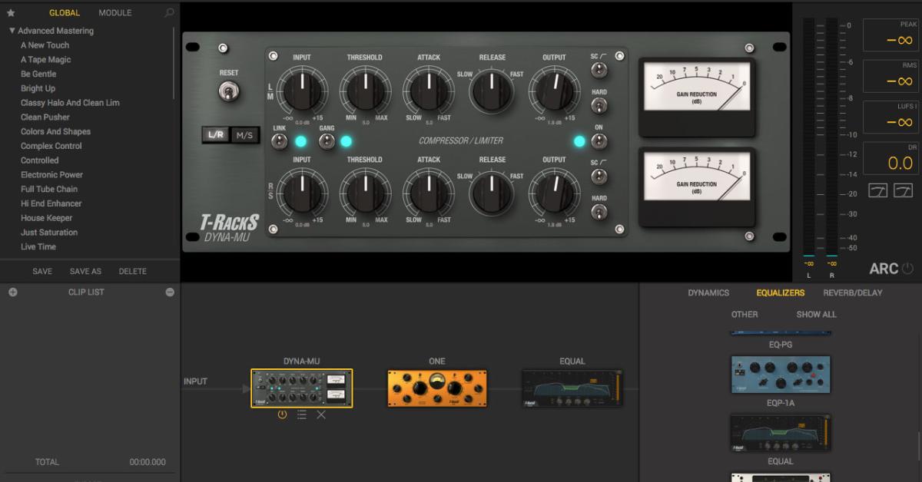
Task: Switch compressor to M/S mode
Action: pos(244,135)
